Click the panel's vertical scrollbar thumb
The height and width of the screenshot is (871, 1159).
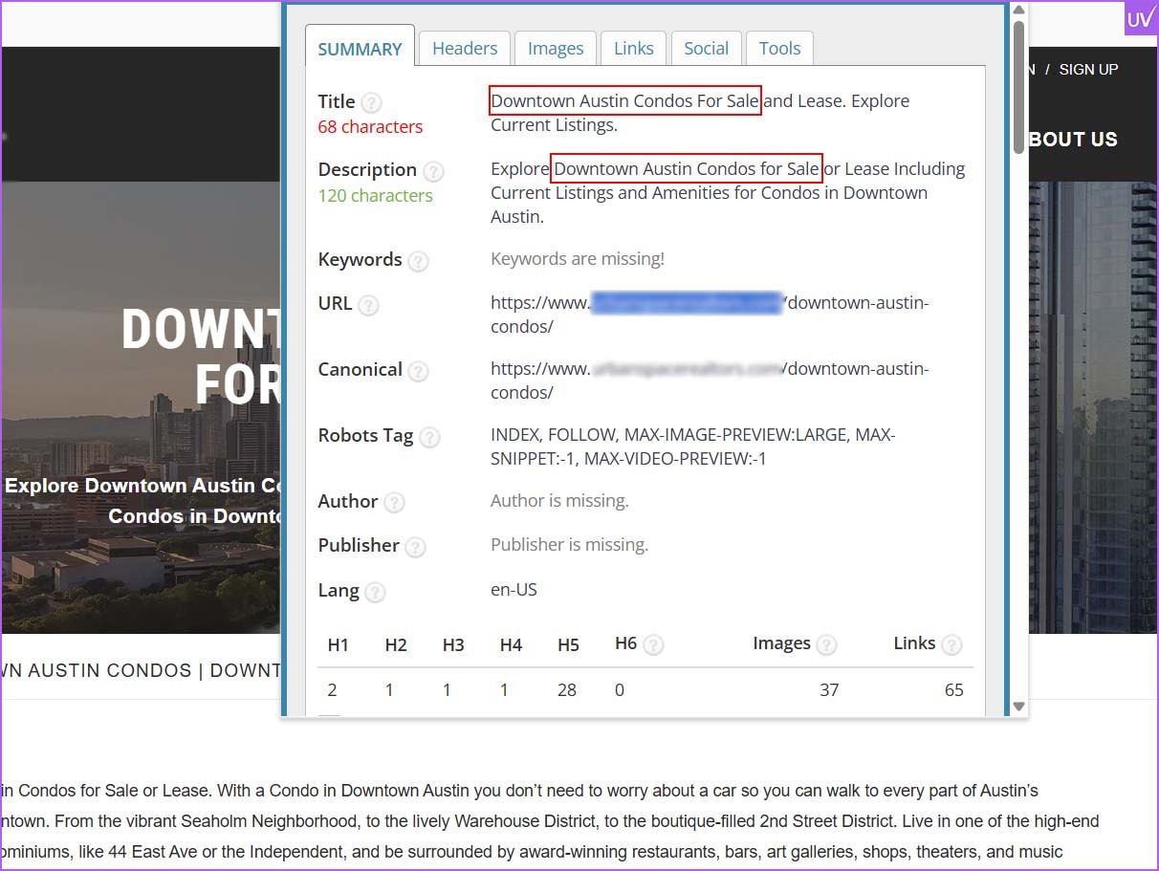coord(1018,86)
